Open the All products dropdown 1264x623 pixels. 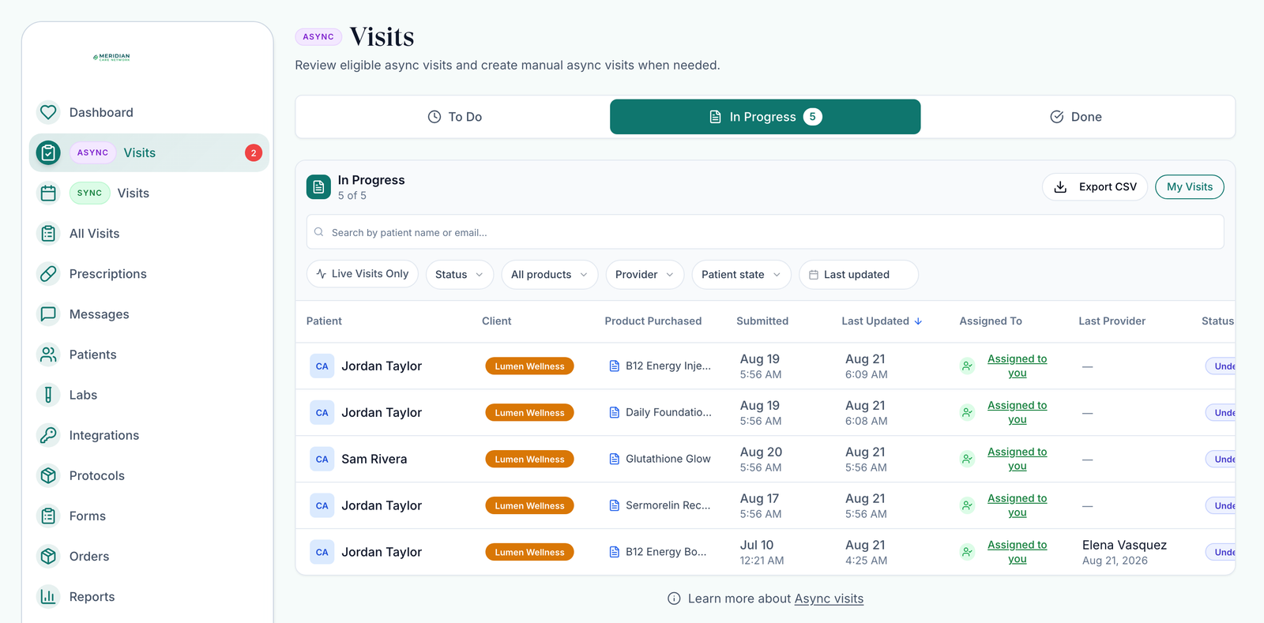tap(550, 275)
